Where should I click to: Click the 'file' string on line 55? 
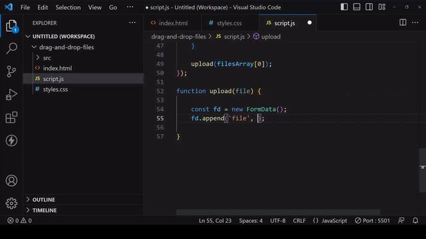(x=239, y=118)
